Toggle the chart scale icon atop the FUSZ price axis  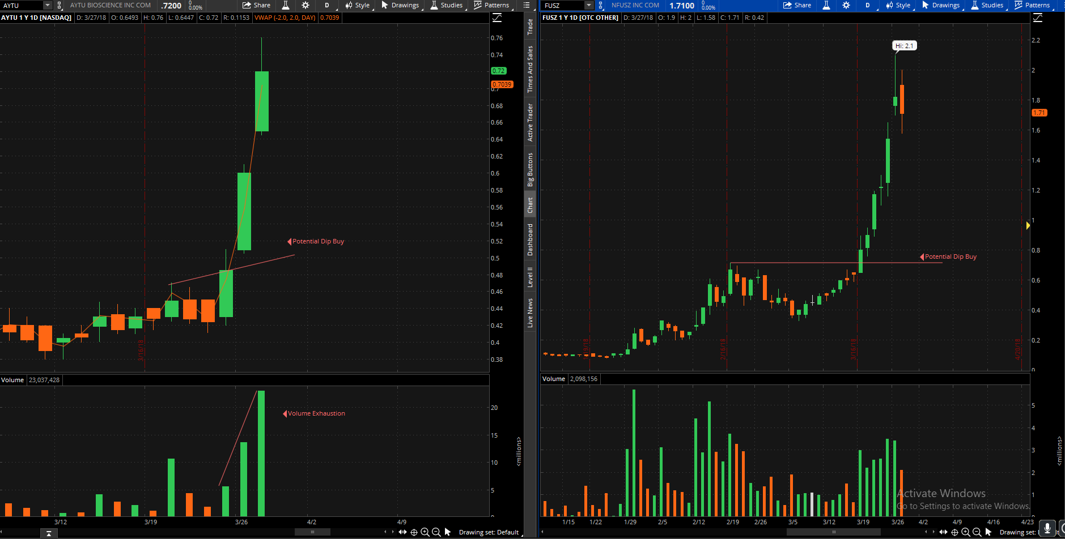(1038, 18)
